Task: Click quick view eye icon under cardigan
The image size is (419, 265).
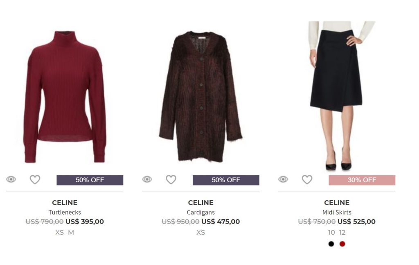Action: [147, 179]
